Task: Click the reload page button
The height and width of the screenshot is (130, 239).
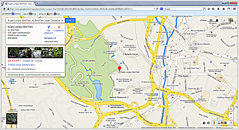Action: [x=157, y=9]
